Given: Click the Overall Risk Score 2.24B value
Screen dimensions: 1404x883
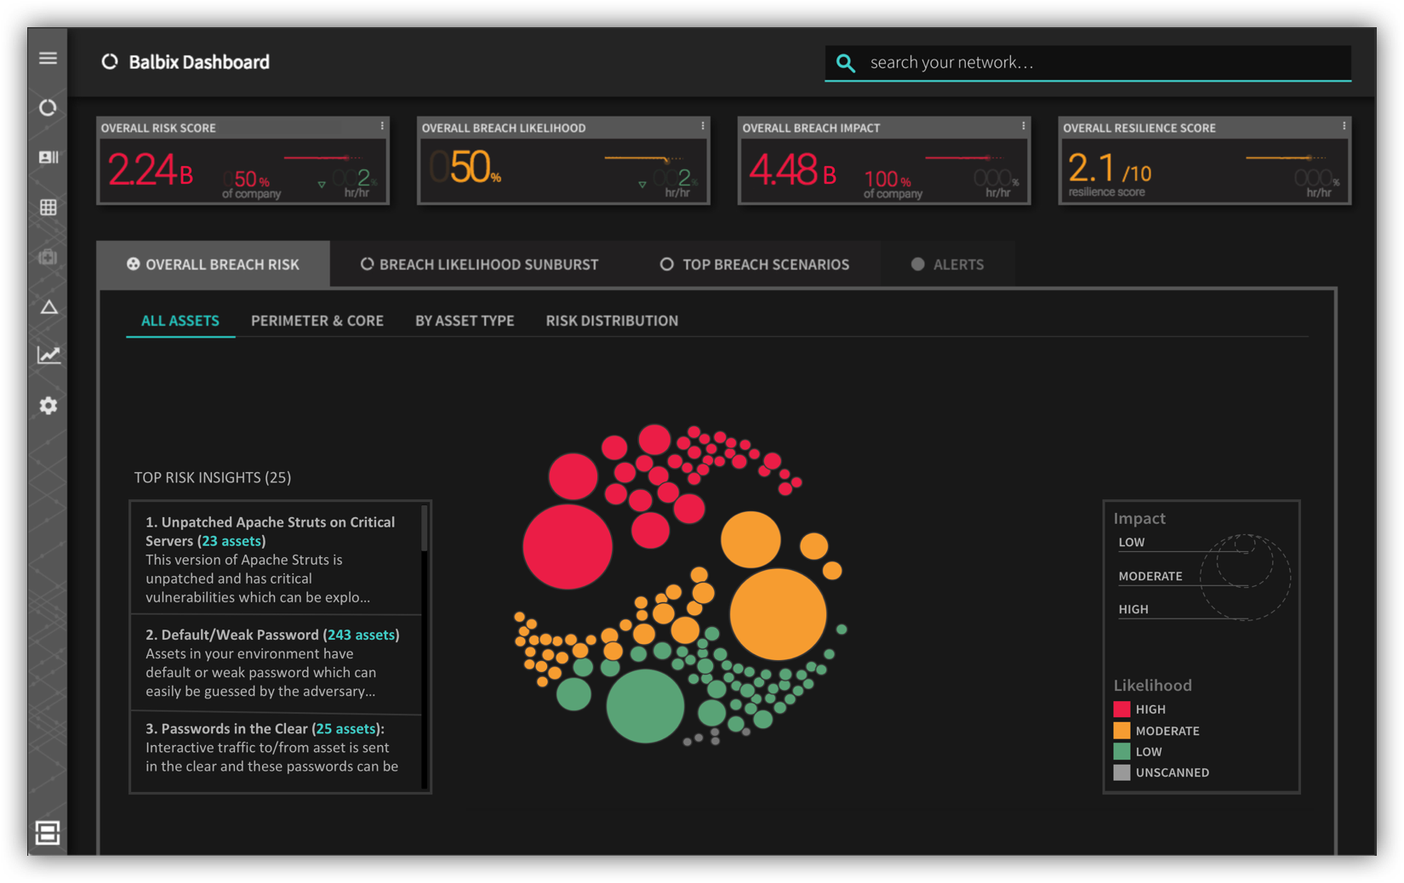Looking at the screenshot, I should 151,170.
